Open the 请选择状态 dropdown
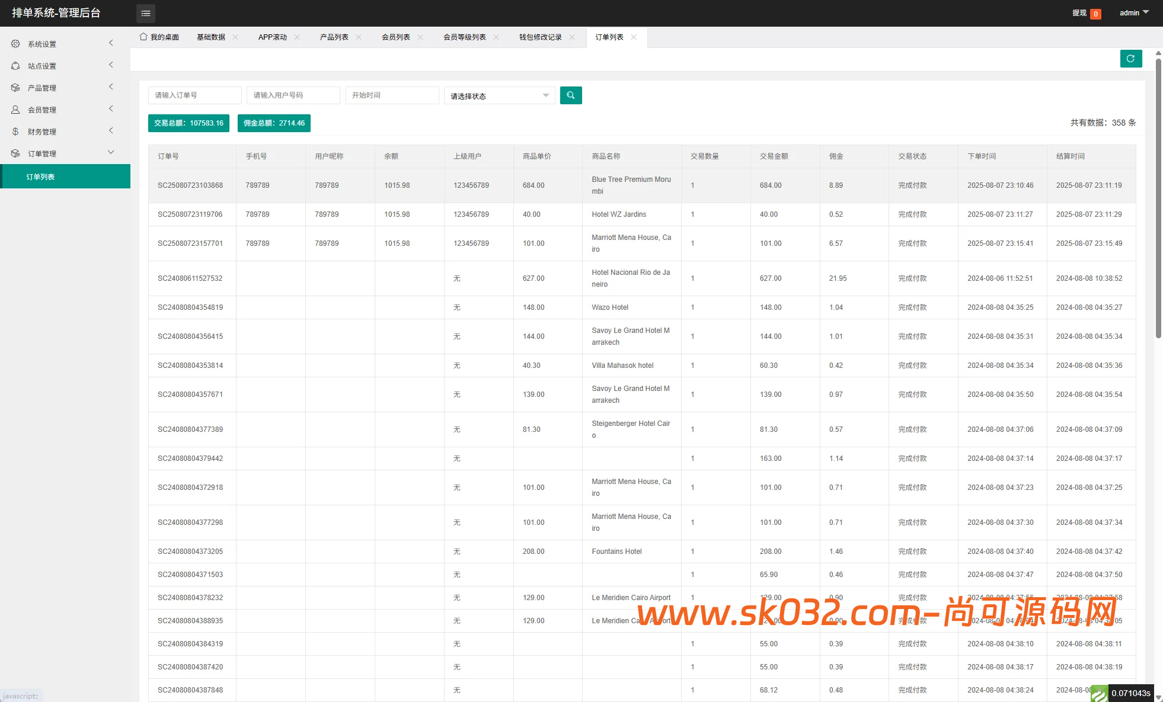This screenshot has height=702, width=1163. point(499,96)
